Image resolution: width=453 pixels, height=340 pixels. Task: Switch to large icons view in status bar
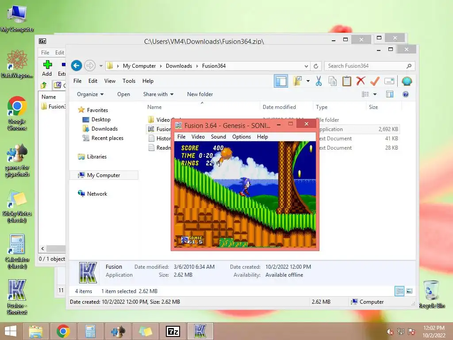[x=409, y=291]
